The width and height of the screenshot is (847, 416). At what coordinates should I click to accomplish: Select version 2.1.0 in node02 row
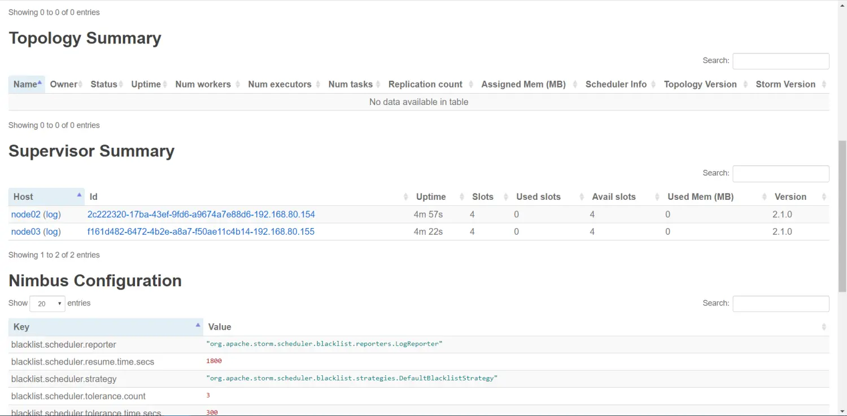click(x=782, y=214)
